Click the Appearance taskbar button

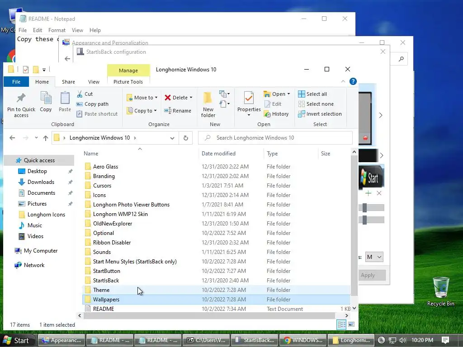[x=61, y=340]
